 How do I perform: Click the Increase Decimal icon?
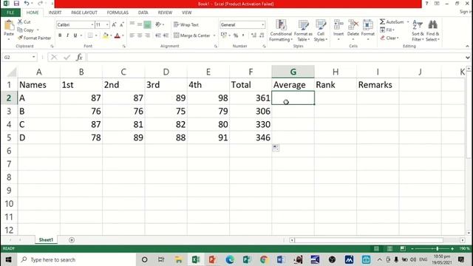[253, 35]
